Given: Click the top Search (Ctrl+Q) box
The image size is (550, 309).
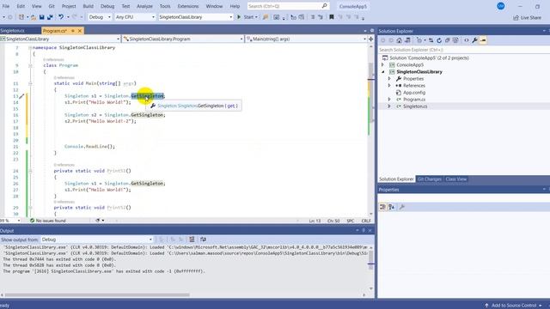Looking at the screenshot, I should (288, 6).
